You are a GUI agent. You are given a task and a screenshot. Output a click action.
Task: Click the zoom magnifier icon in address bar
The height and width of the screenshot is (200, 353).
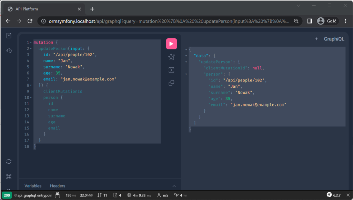(296, 21)
